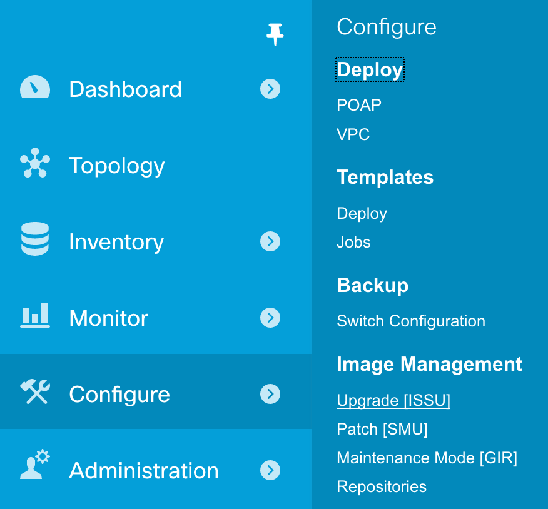Click the Configure row chevron arrow
This screenshot has height=509, width=548.
pyautogui.click(x=270, y=394)
